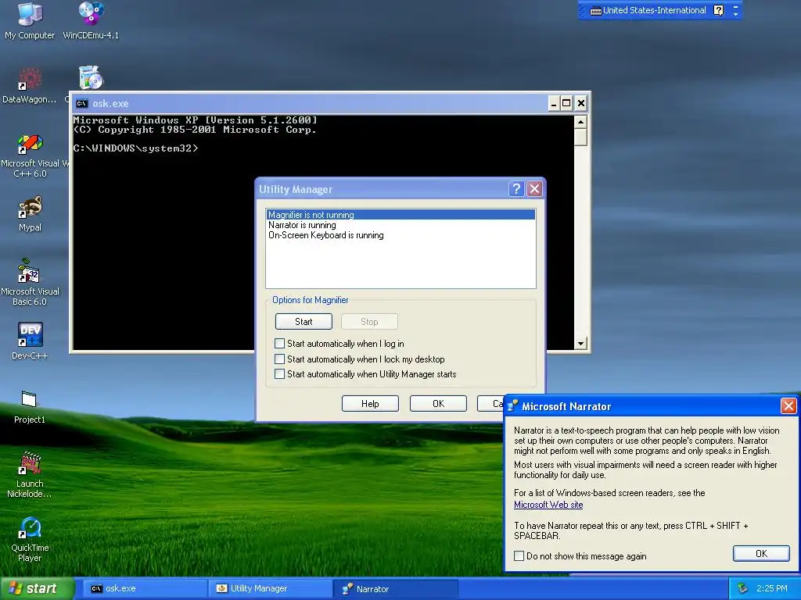Open language bar options arrow
The height and width of the screenshot is (600, 801).
(x=735, y=14)
